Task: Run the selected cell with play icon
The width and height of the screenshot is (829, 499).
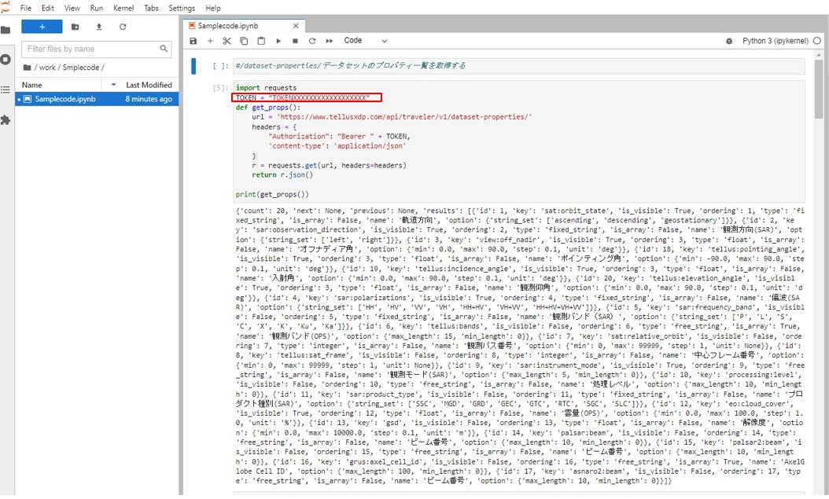Action: [x=278, y=41]
